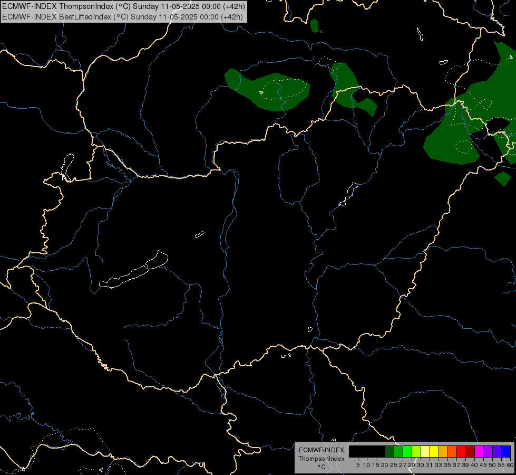Click the legend tick value 40

point(474,465)
